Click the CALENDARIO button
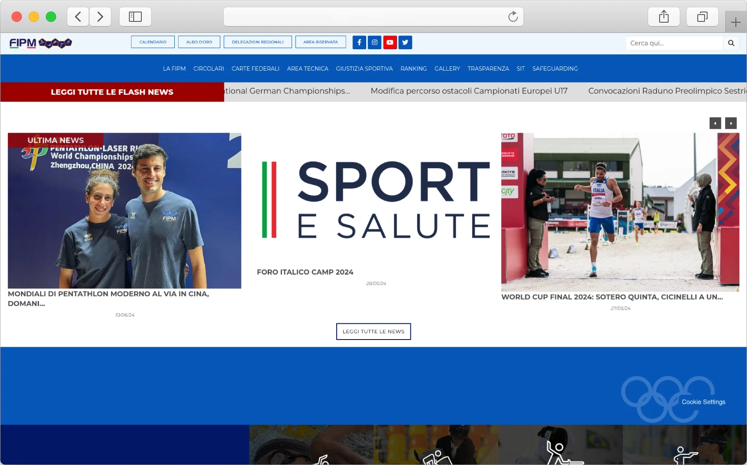 pos(153,42)
